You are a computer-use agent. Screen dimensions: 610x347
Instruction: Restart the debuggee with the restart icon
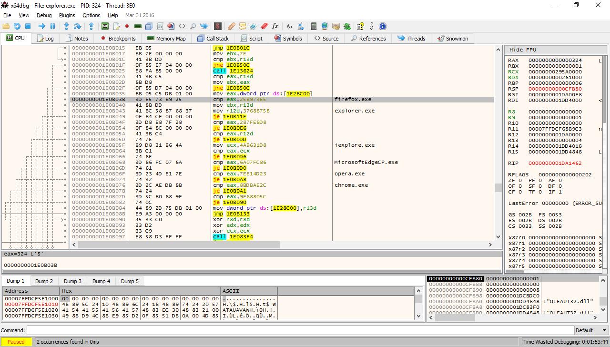coord(17,26)
